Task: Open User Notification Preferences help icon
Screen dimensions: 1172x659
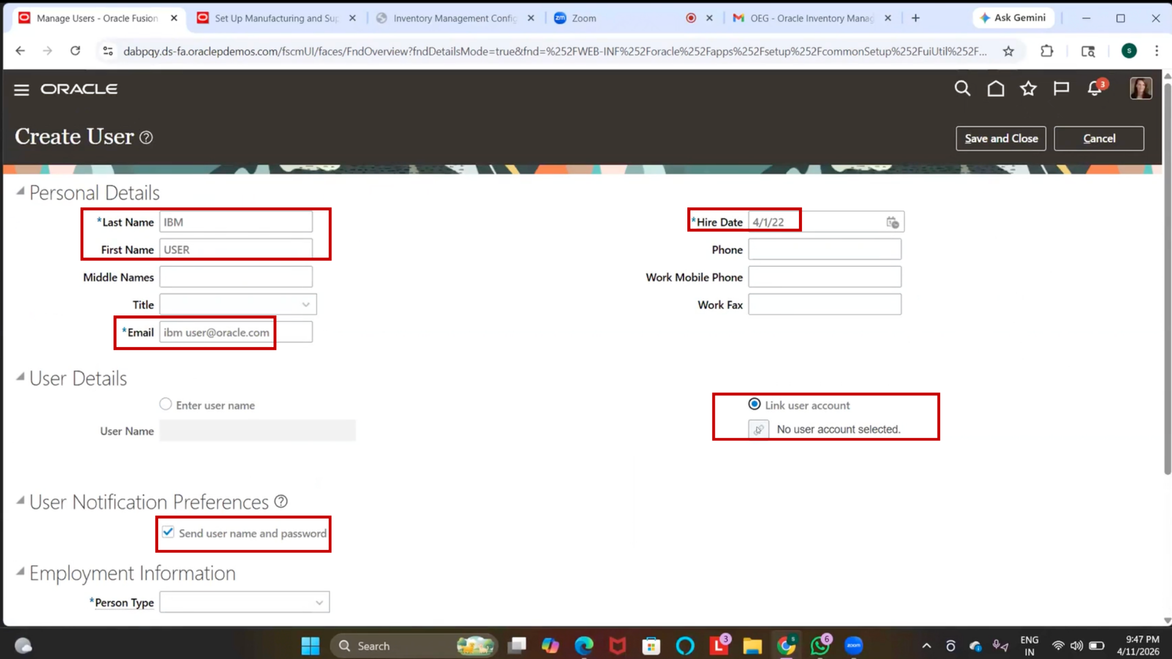Action: point(281,502)
